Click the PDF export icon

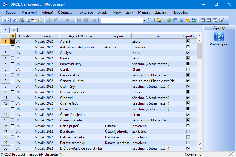pyautogui.click(x=34, y=20)
